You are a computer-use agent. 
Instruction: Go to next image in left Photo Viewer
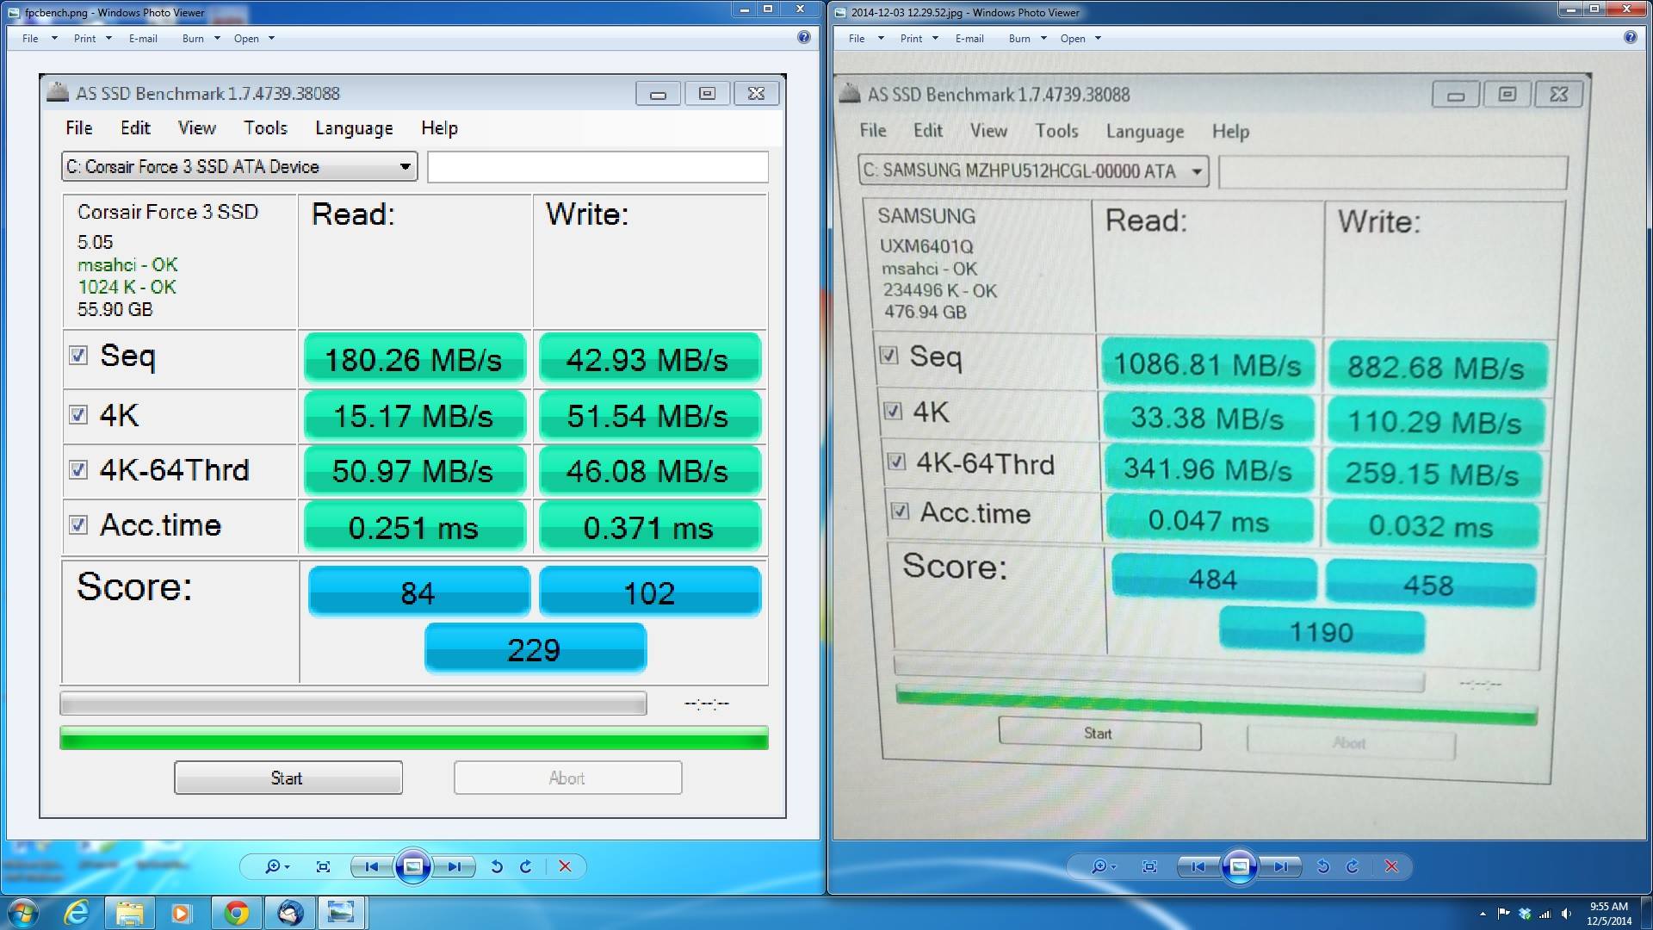[454, 866]
